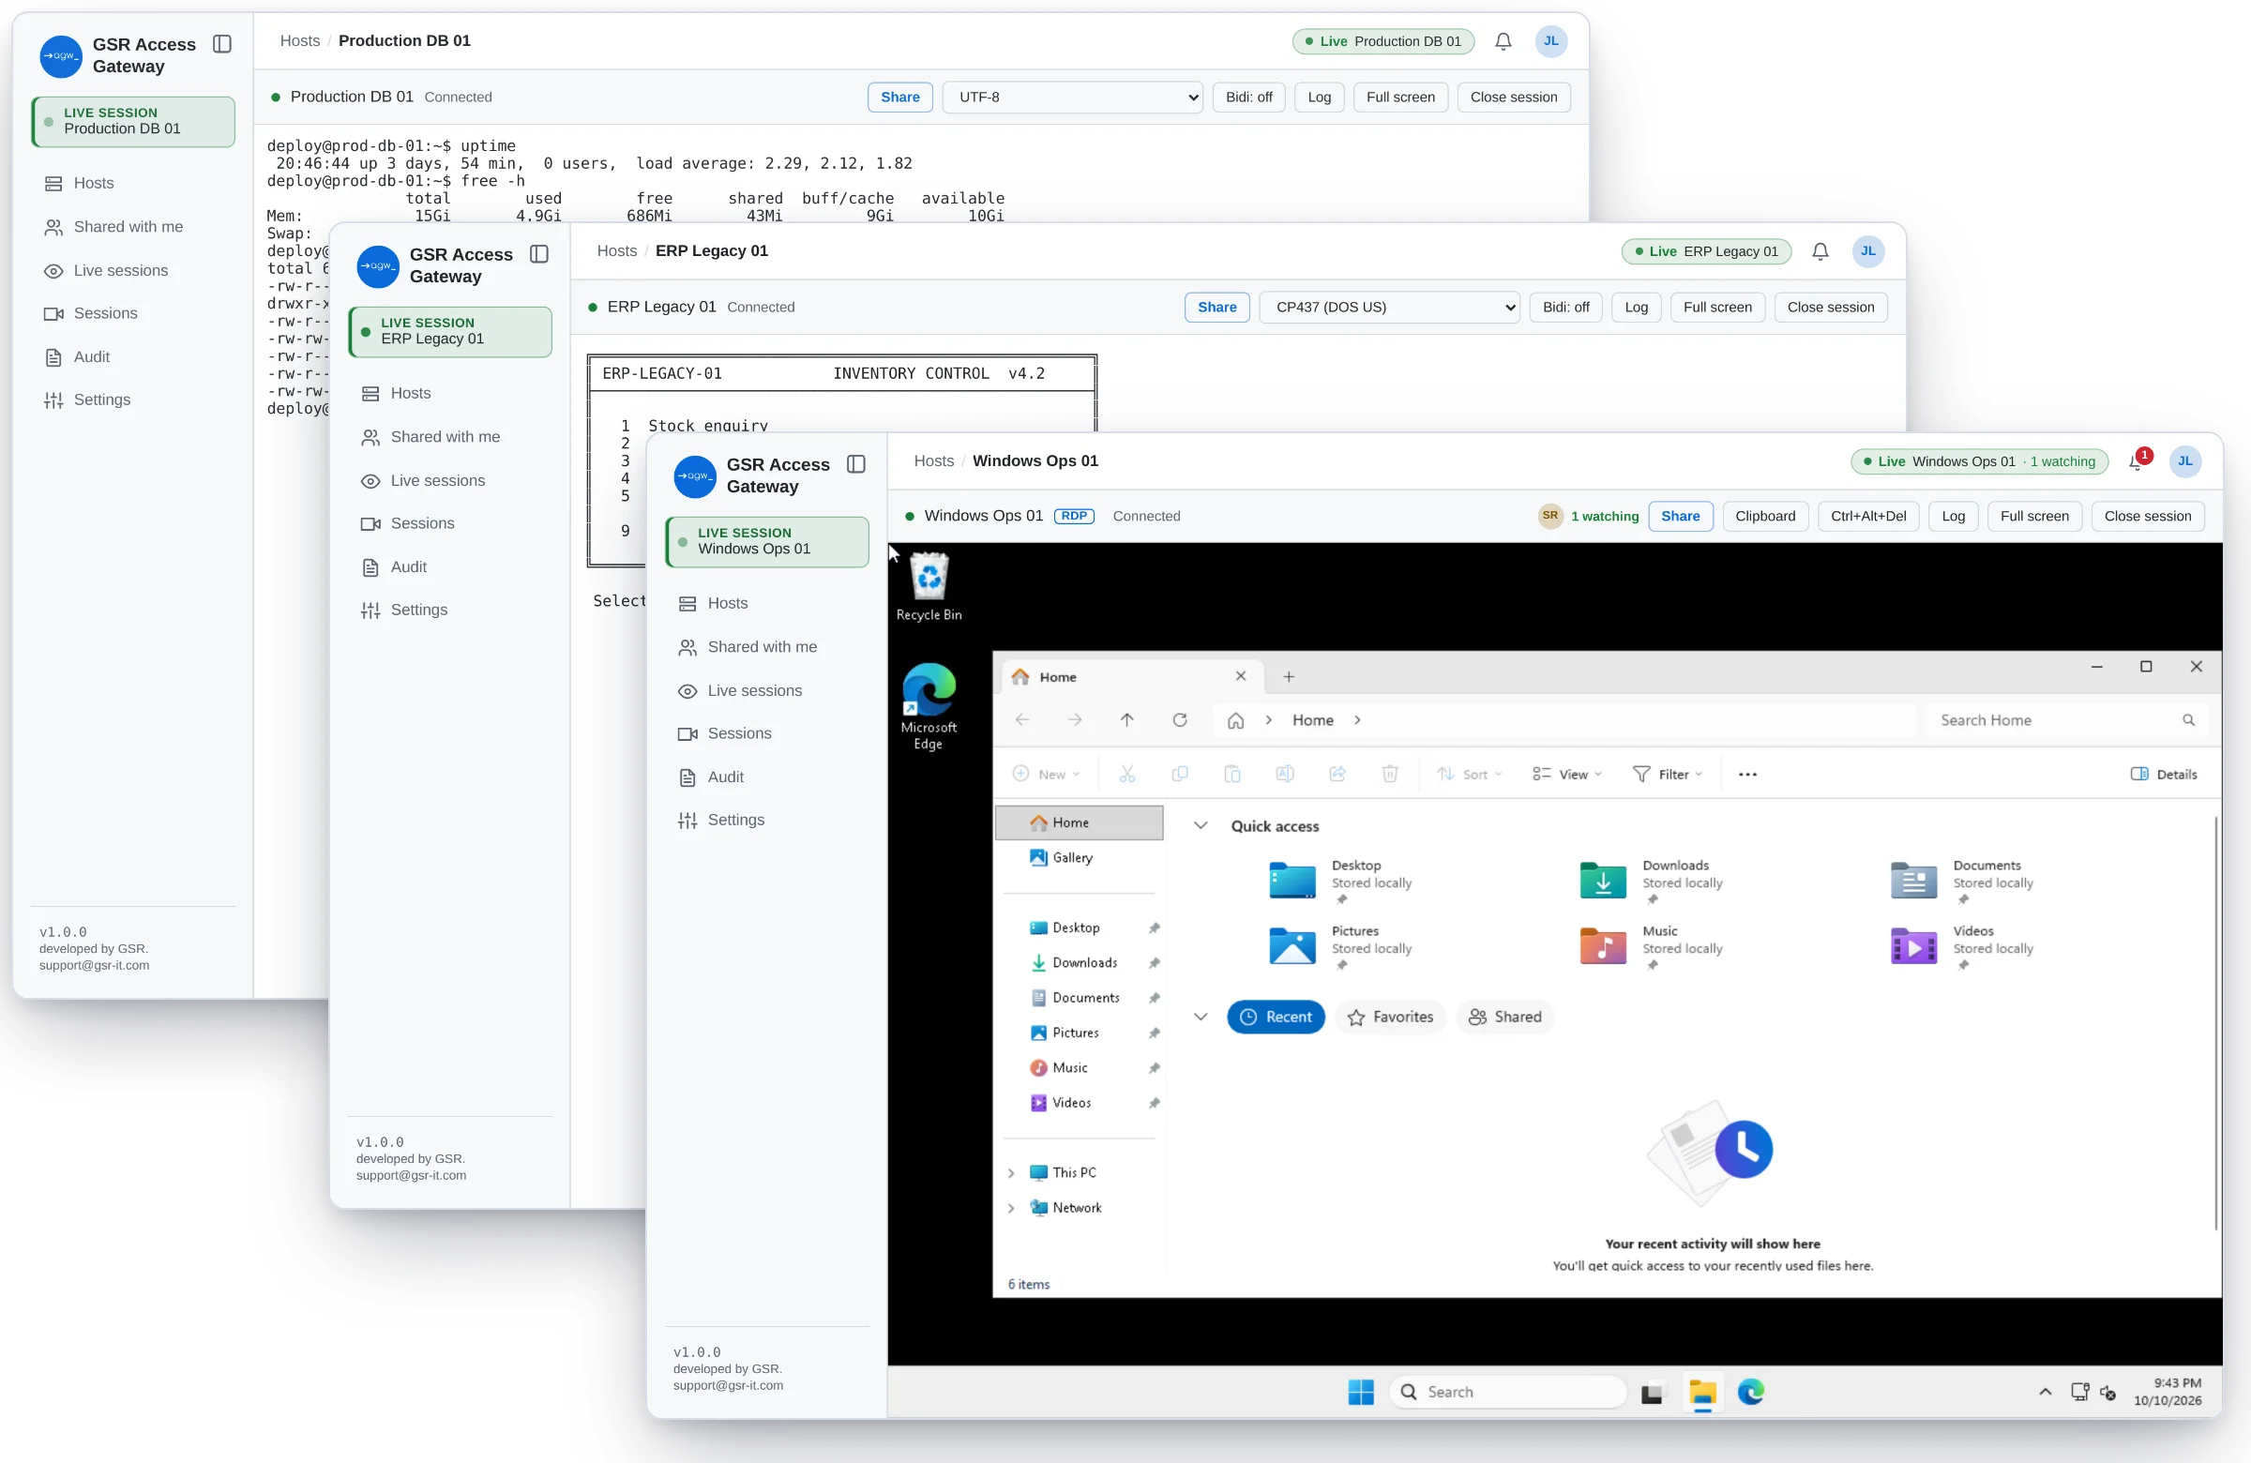Open Edge icon in remote taskbar

pyautogui.click(x=1751, y=1391)
